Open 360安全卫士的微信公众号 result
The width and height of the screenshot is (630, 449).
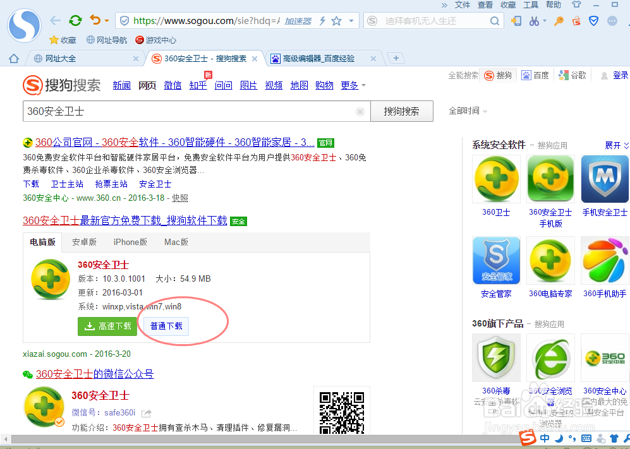(95, 374)
